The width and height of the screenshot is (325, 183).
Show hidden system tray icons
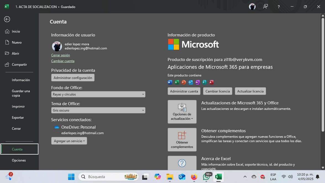245,177
